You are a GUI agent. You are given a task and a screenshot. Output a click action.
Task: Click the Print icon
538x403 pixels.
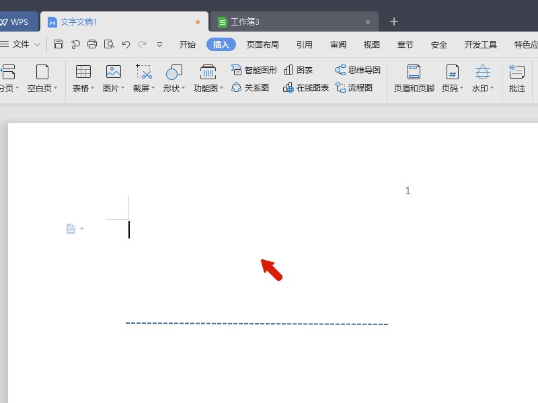coord(92,44)
